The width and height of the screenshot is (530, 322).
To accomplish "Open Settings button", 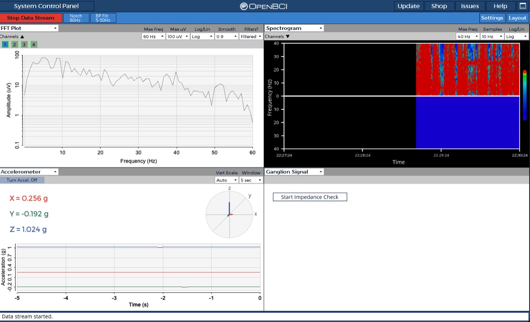I will coord(492,18).
